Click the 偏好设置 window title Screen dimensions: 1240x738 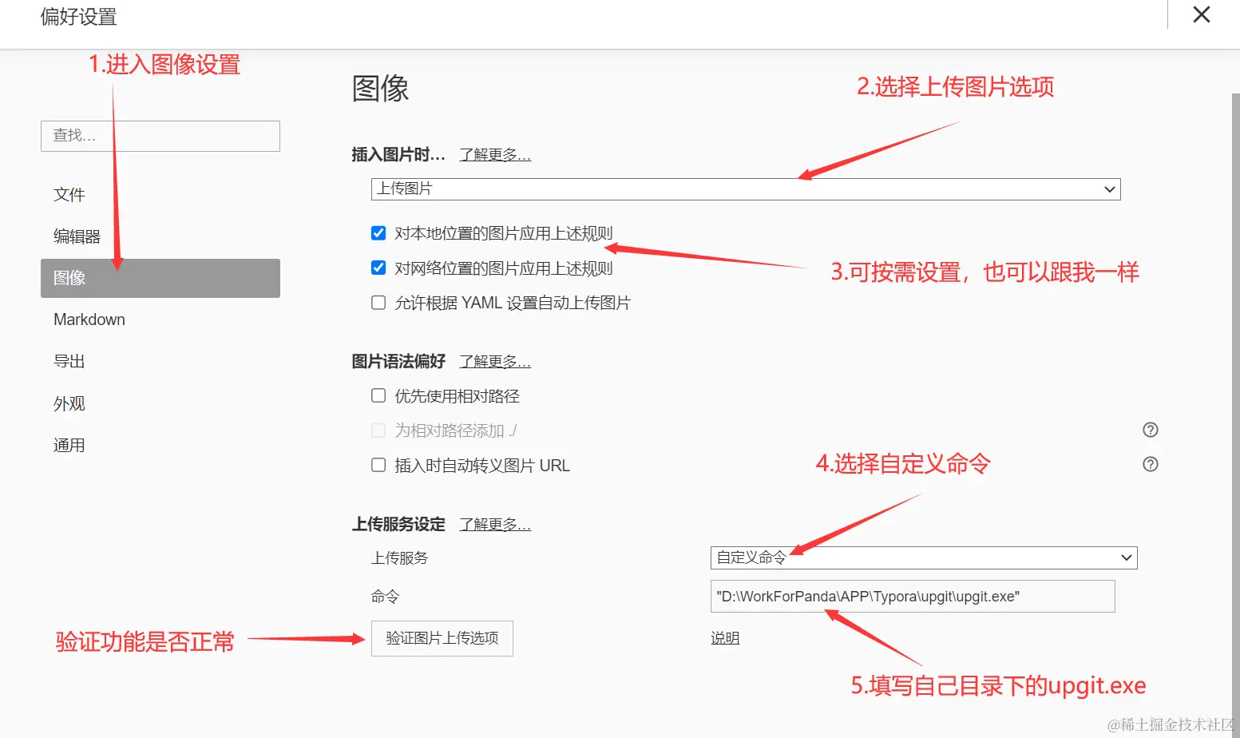click(79, 16)
